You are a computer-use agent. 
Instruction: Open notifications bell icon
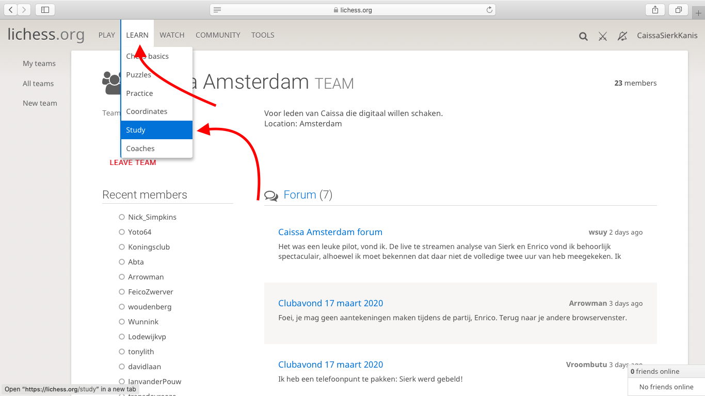[x=622, y=36]
